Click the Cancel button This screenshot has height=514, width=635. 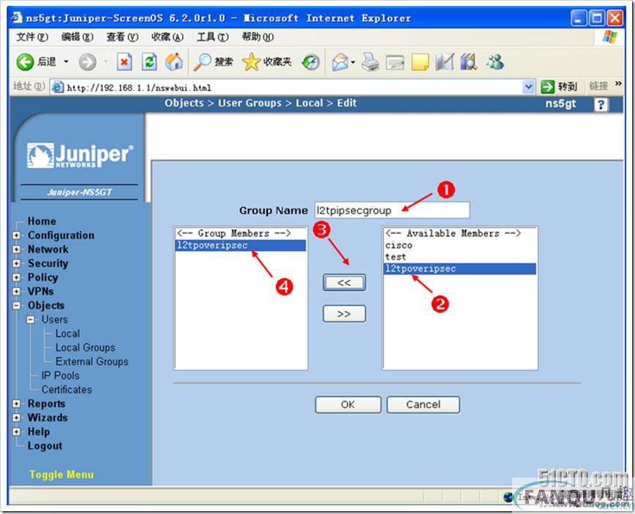coord(423,405)
